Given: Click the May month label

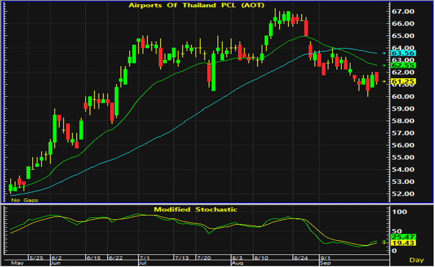Looking at the screenshot, I should click(17, 263).
